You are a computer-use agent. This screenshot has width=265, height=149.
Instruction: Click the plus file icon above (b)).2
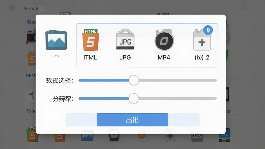(x=202, y=40)
